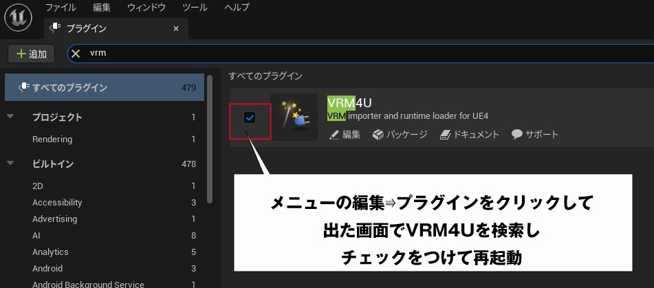
Task: Open the ファイル menu
Action: [x=61, y=8]
